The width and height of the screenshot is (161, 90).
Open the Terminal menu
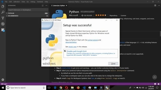click(40, 2)
